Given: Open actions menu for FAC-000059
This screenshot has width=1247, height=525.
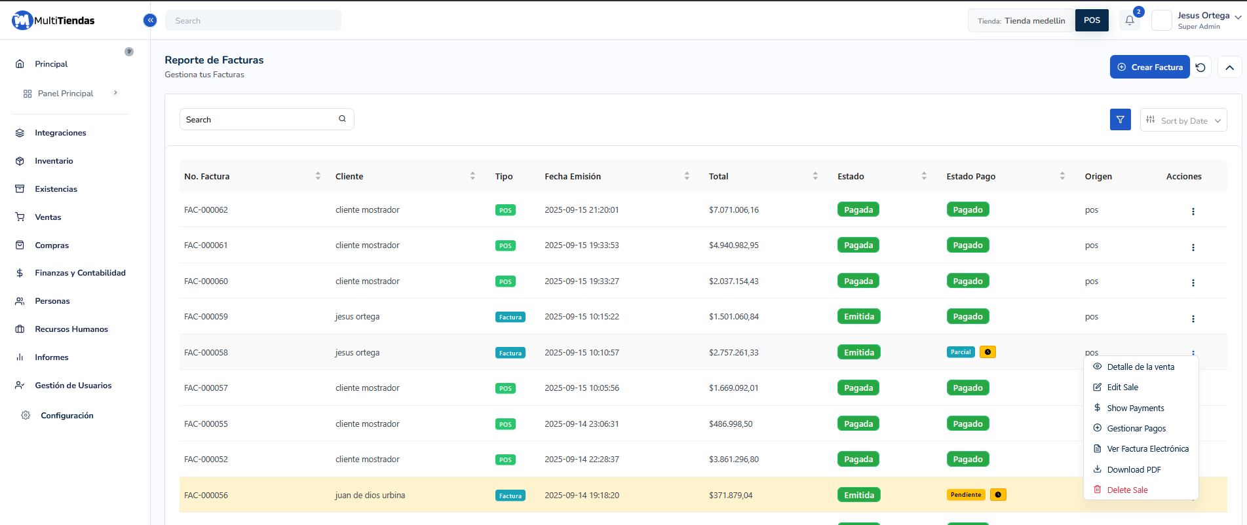Looking at the screenshot, I should 1193,319.
